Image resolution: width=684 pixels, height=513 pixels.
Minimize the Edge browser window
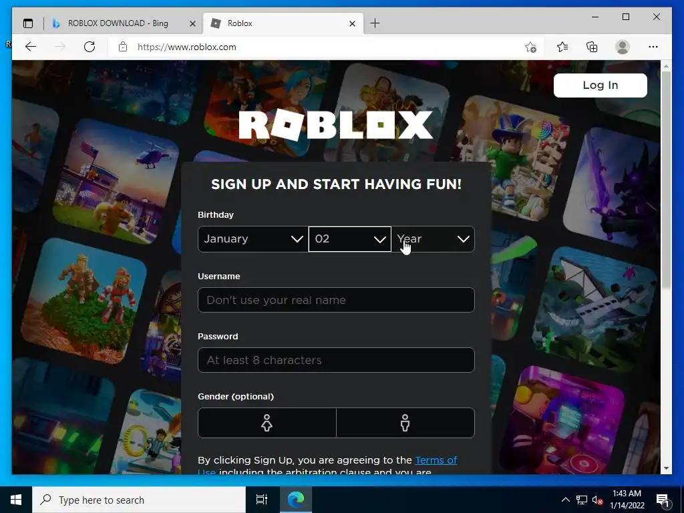coord(595,17)
